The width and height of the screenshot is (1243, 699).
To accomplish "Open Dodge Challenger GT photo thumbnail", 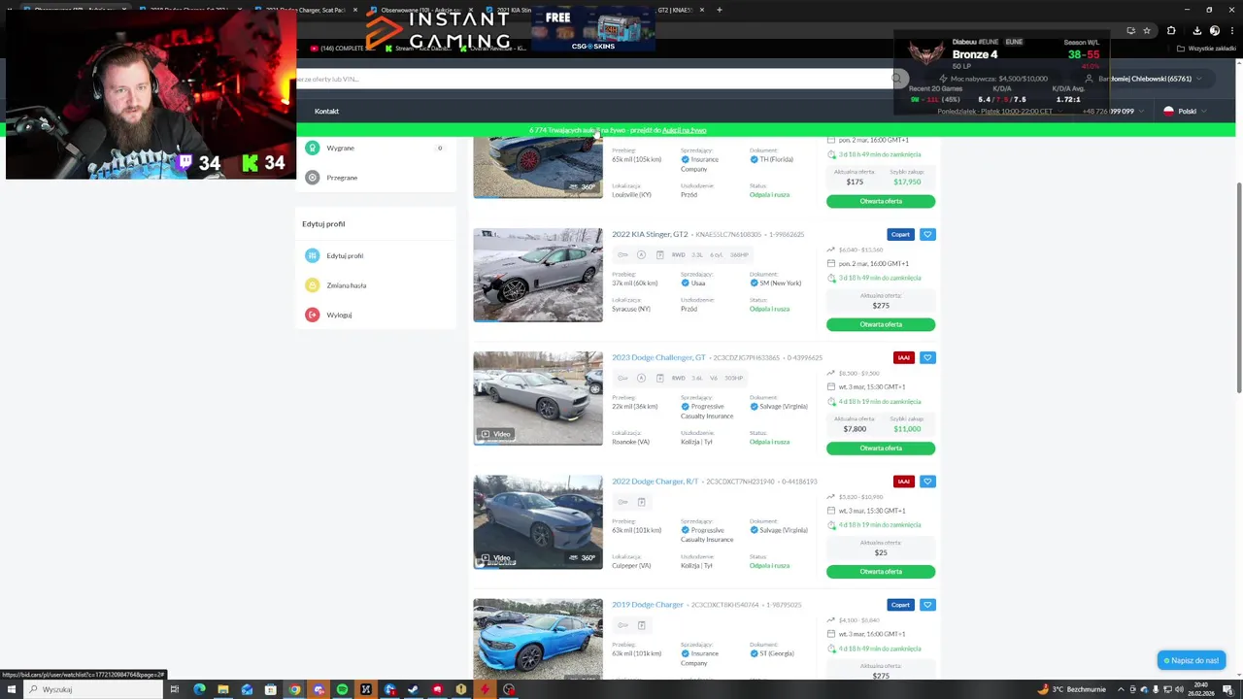I will (538, 398).
